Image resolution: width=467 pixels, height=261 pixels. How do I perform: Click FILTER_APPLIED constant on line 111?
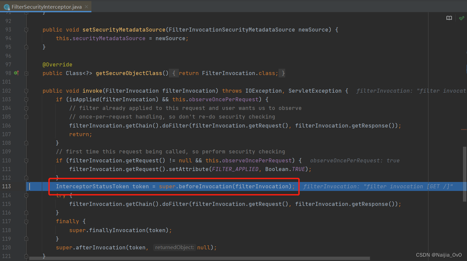[235, 169]
